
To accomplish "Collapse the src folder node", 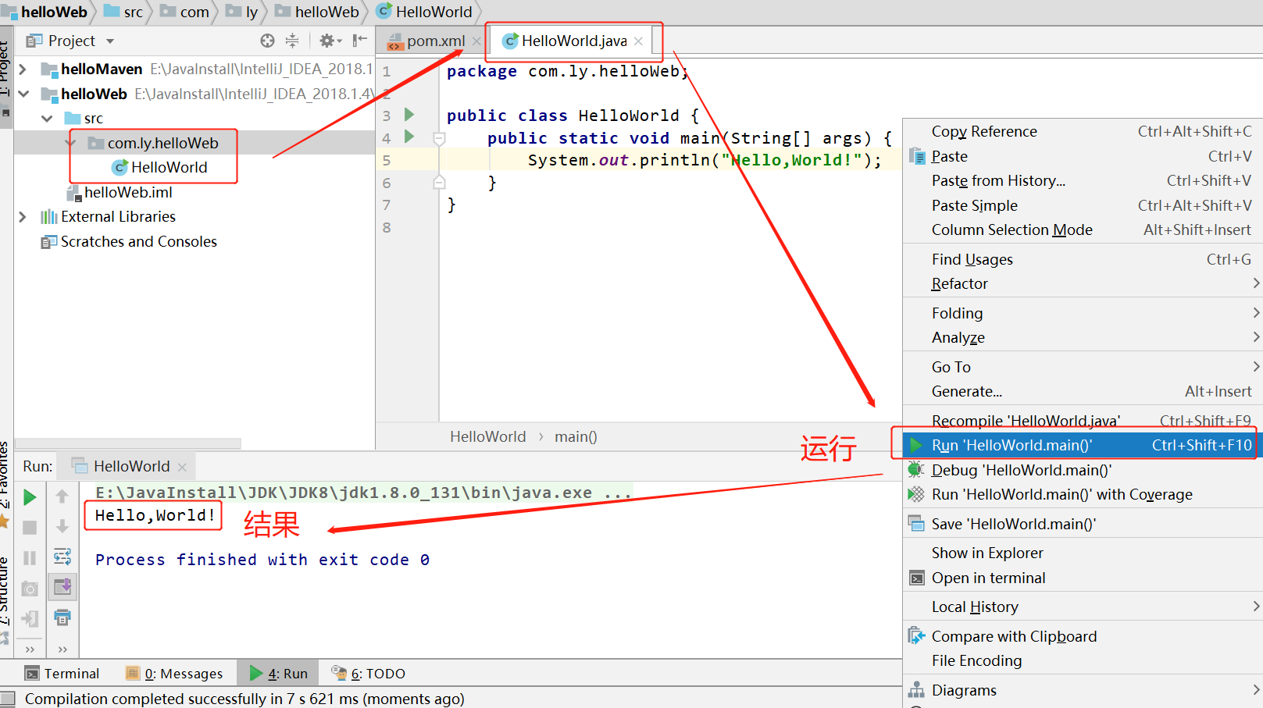I will tap(47, 119).
